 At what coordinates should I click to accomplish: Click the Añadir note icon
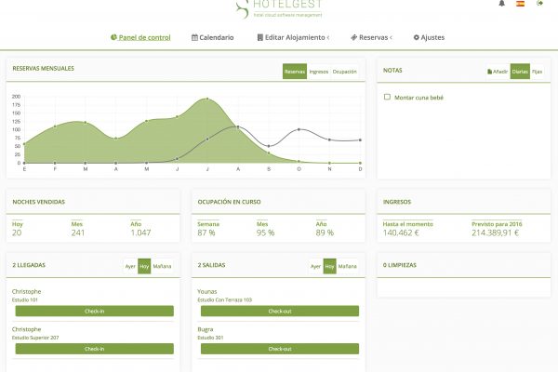490,71
